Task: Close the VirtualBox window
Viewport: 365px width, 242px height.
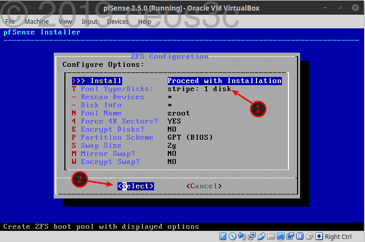Action: click(355, 8)
